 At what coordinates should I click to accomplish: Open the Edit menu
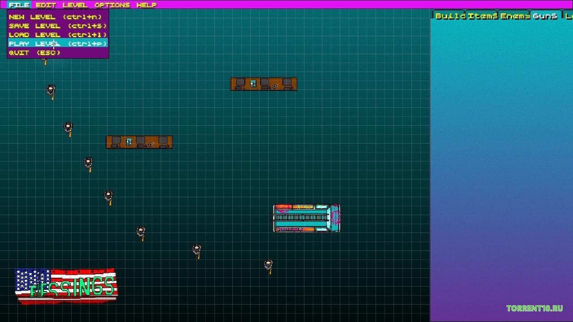coord(46,5)
